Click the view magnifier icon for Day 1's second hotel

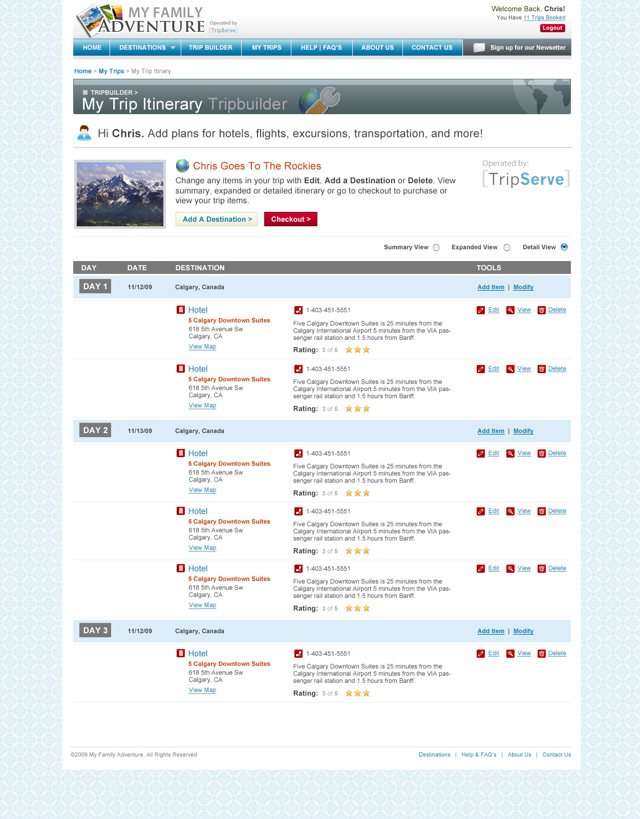[510, 369]
